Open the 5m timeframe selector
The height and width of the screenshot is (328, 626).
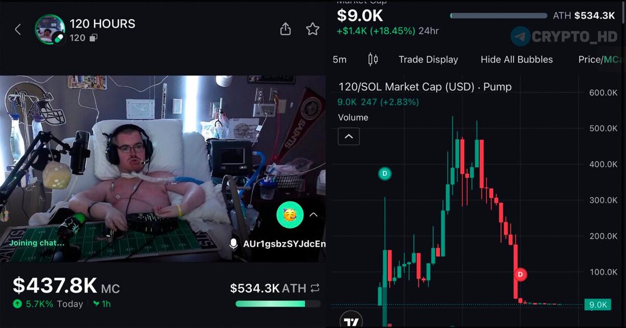click(x=340, y=59)
